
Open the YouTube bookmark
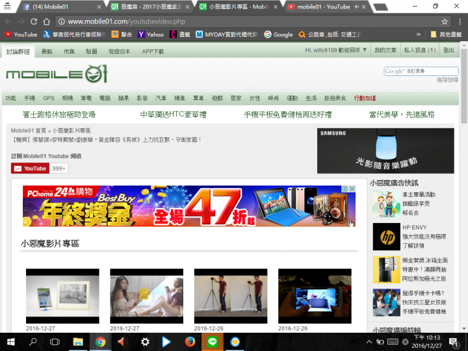(21, 34)
